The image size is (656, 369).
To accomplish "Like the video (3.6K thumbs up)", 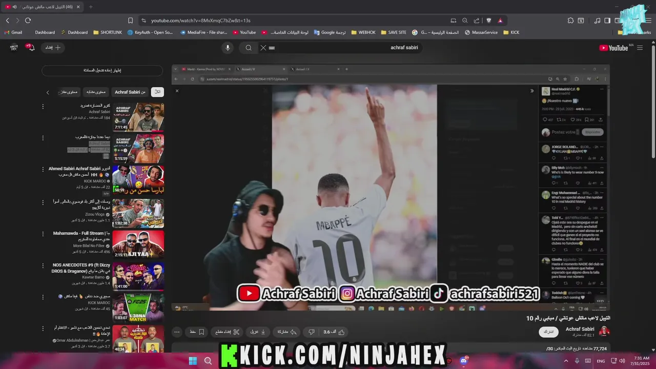I will coord(334,332).
